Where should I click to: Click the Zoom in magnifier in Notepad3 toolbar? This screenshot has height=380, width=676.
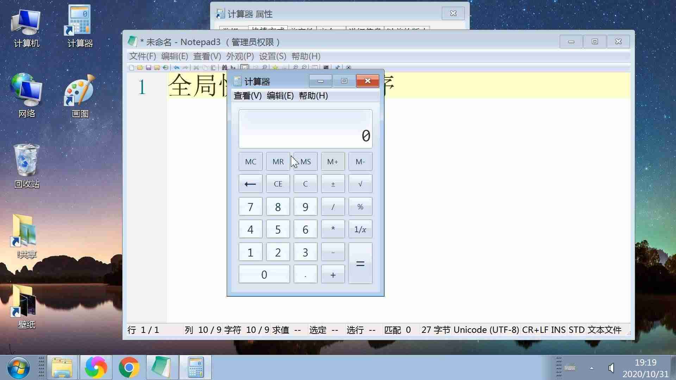pyautogui.click(x=296, y=68)
